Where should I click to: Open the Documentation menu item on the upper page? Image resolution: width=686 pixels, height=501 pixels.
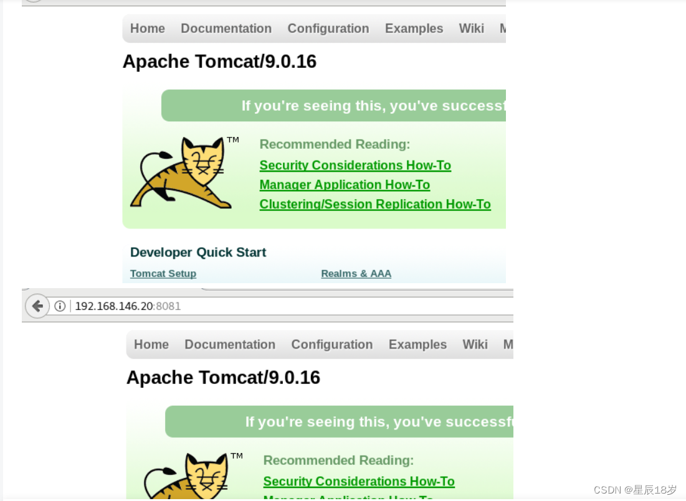[x=226, y=28]
